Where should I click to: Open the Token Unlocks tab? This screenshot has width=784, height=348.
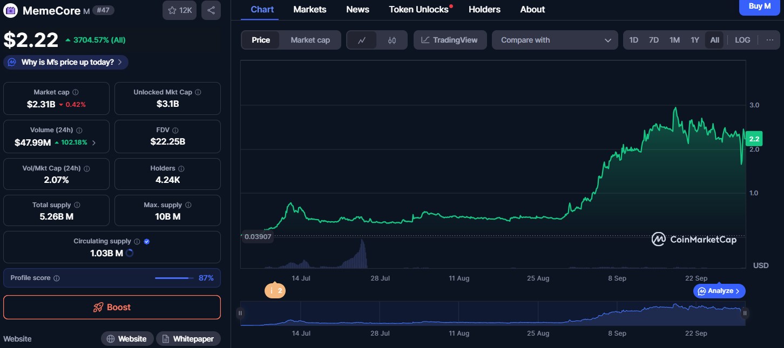(x=419, y=9)
